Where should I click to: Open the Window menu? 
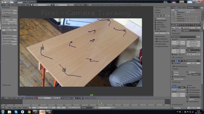23,5
